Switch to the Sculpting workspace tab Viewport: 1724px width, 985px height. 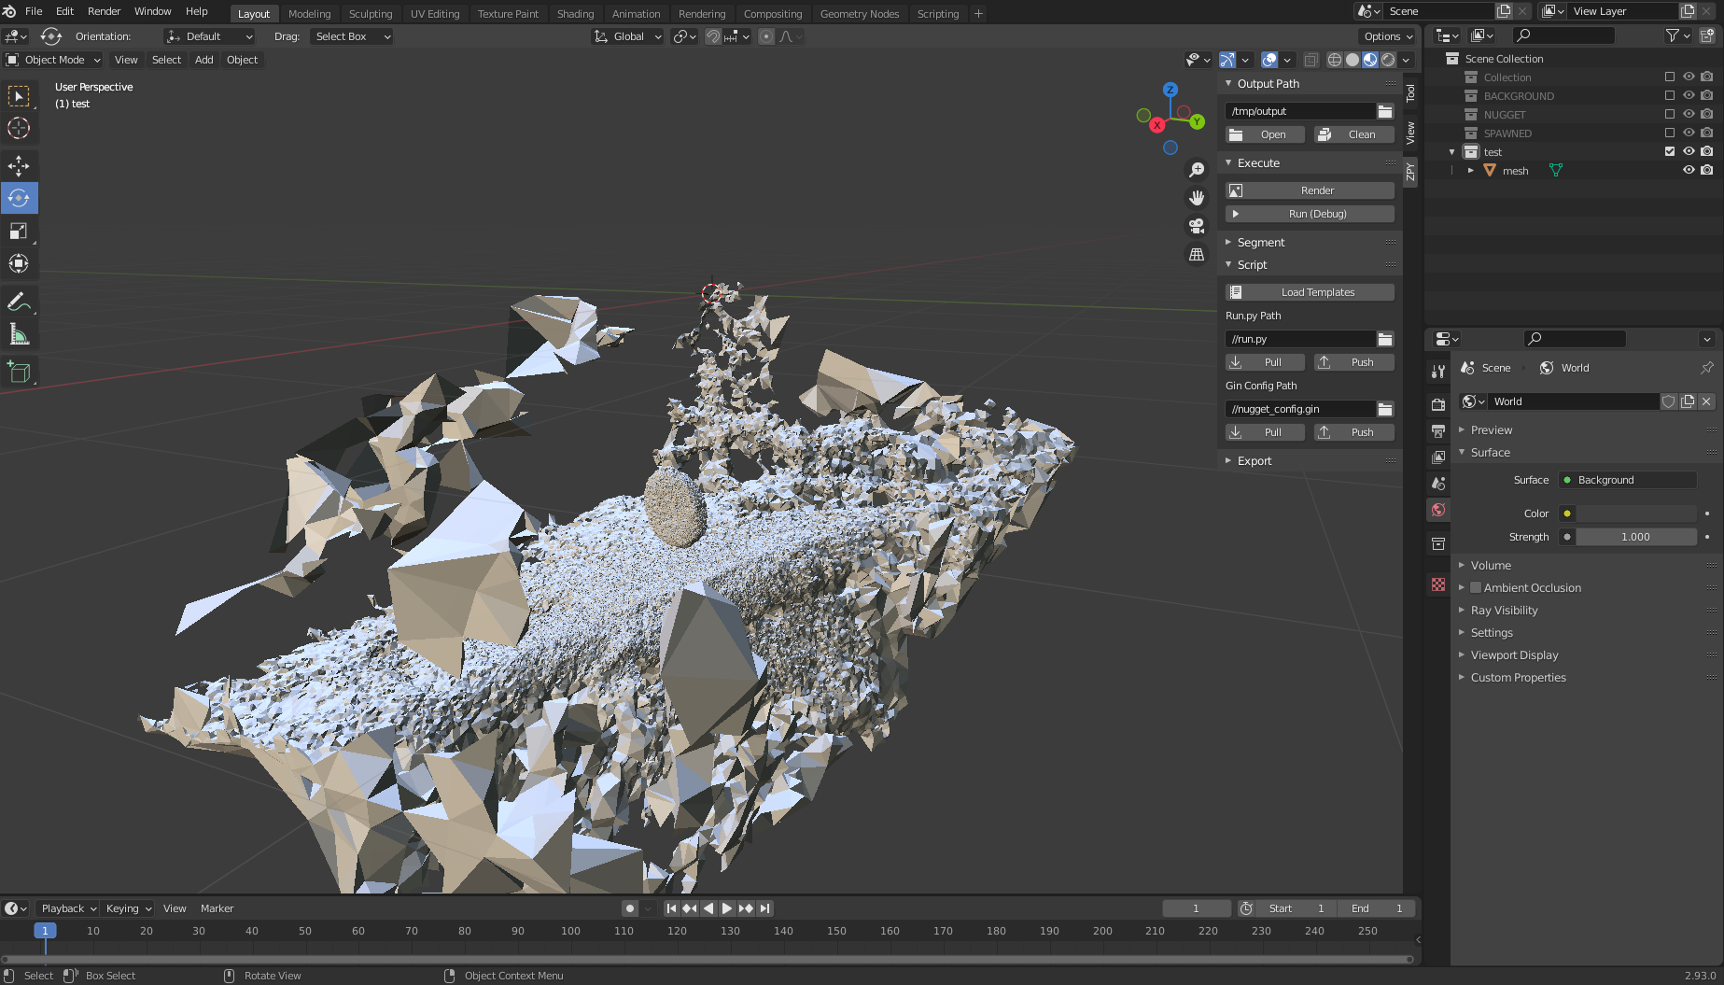point(370,14)
